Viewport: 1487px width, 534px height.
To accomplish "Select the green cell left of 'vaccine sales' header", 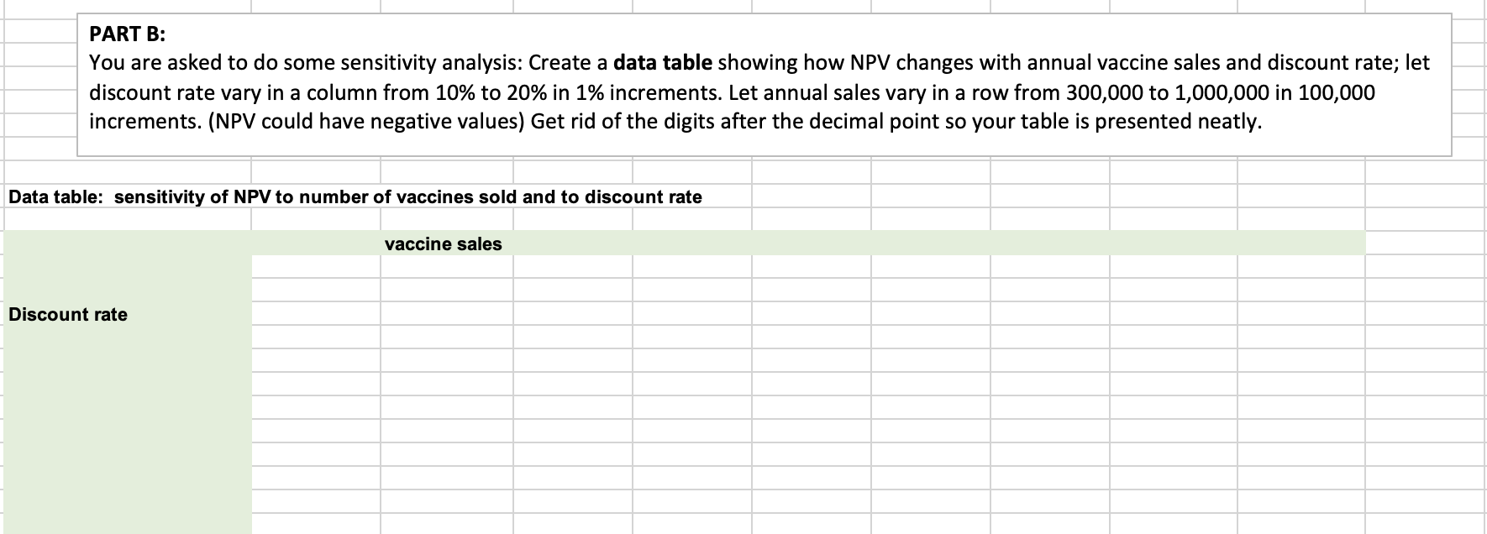I will [315, 243].
